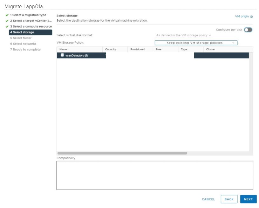Sort datastores by Capacity column header

point(111,49)
